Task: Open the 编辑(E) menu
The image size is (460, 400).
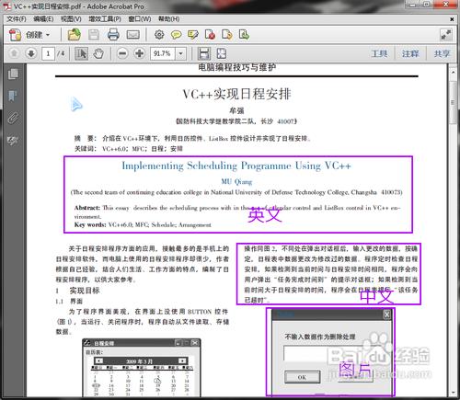Action: pyautogui.click(x=43, y=19)
